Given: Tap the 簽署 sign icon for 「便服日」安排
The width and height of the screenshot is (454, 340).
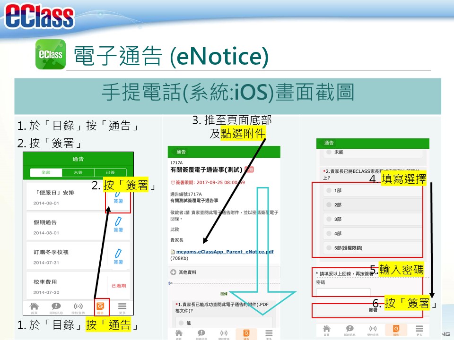Looking at the screenshot, I should point(118,198).
